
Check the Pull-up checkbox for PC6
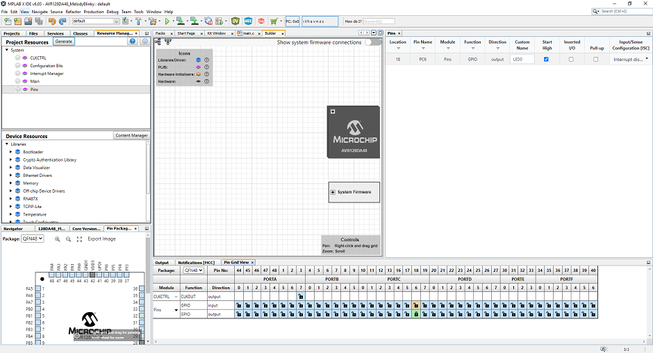[x=595, y=60]
